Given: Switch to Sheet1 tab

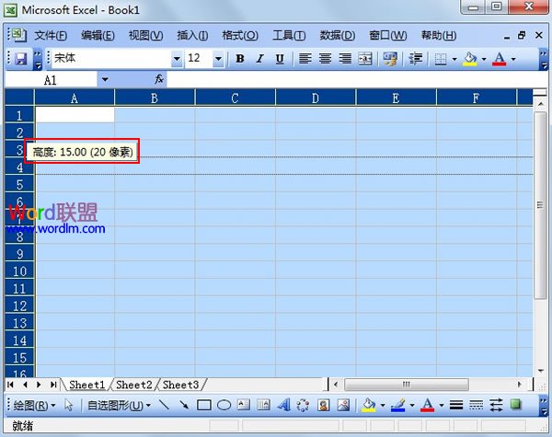Looking at the screenshot, I should point(87,385).
